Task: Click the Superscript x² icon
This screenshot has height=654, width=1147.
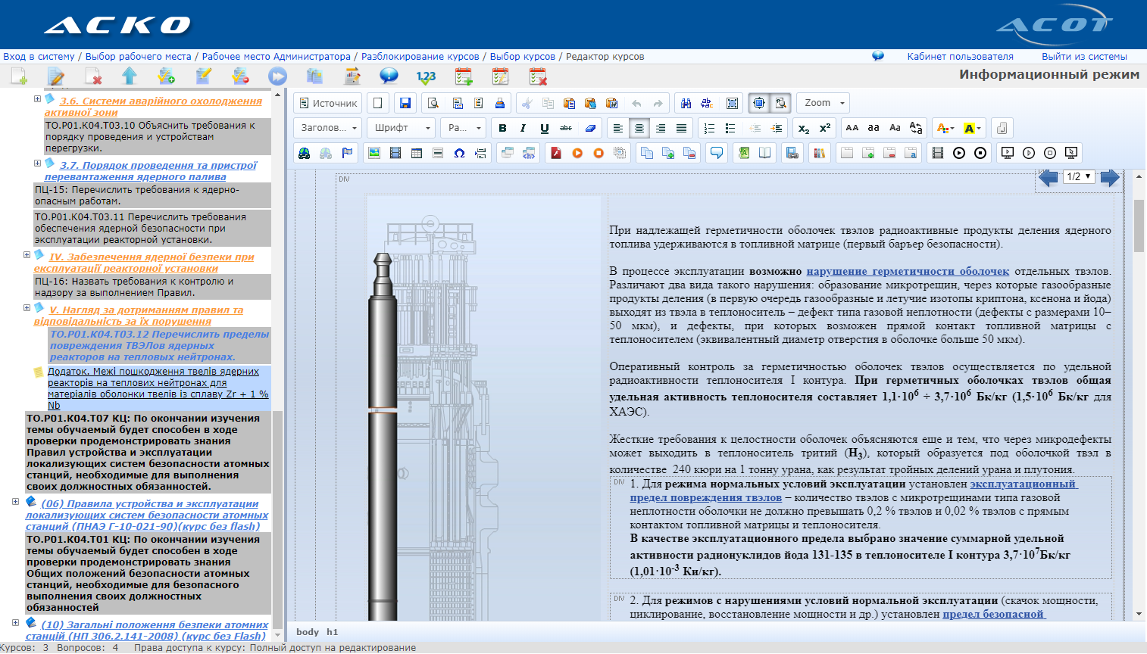Action: pyautogui.click(x=825, y=128)
